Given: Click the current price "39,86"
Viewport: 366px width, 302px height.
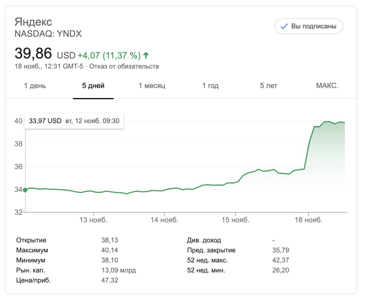Looking at the screenshot, I should click(33, 54).
